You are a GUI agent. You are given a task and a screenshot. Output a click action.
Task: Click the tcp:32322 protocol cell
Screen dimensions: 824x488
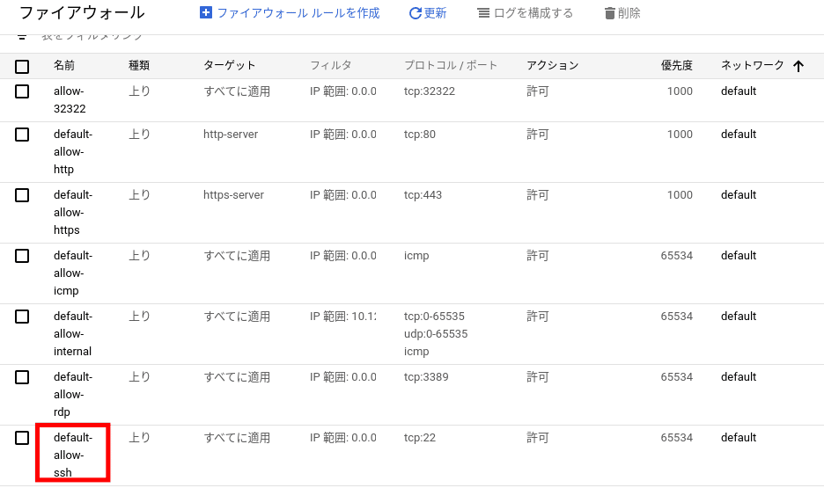click(x=430, y=91)
